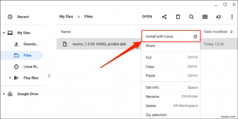Open Linux files label in the sidebar
238x119 pixels.
coord(31,67)
